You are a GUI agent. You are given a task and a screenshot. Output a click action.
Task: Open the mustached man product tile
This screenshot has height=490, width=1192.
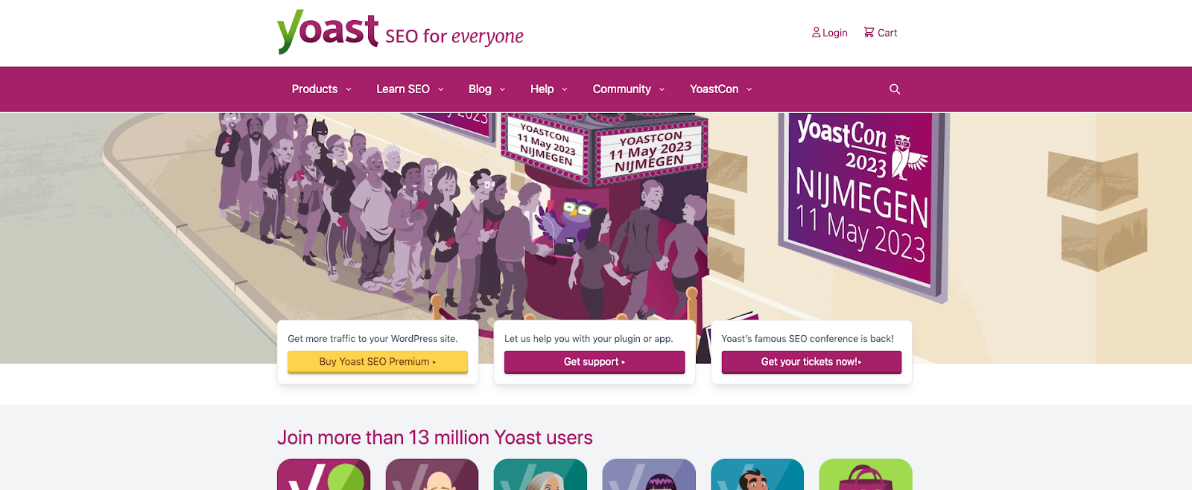coord(757,474)
